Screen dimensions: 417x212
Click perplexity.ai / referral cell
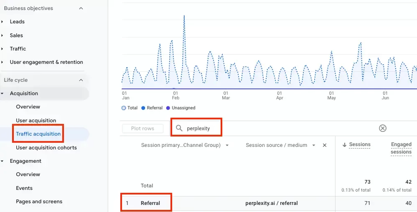point(272,203)
